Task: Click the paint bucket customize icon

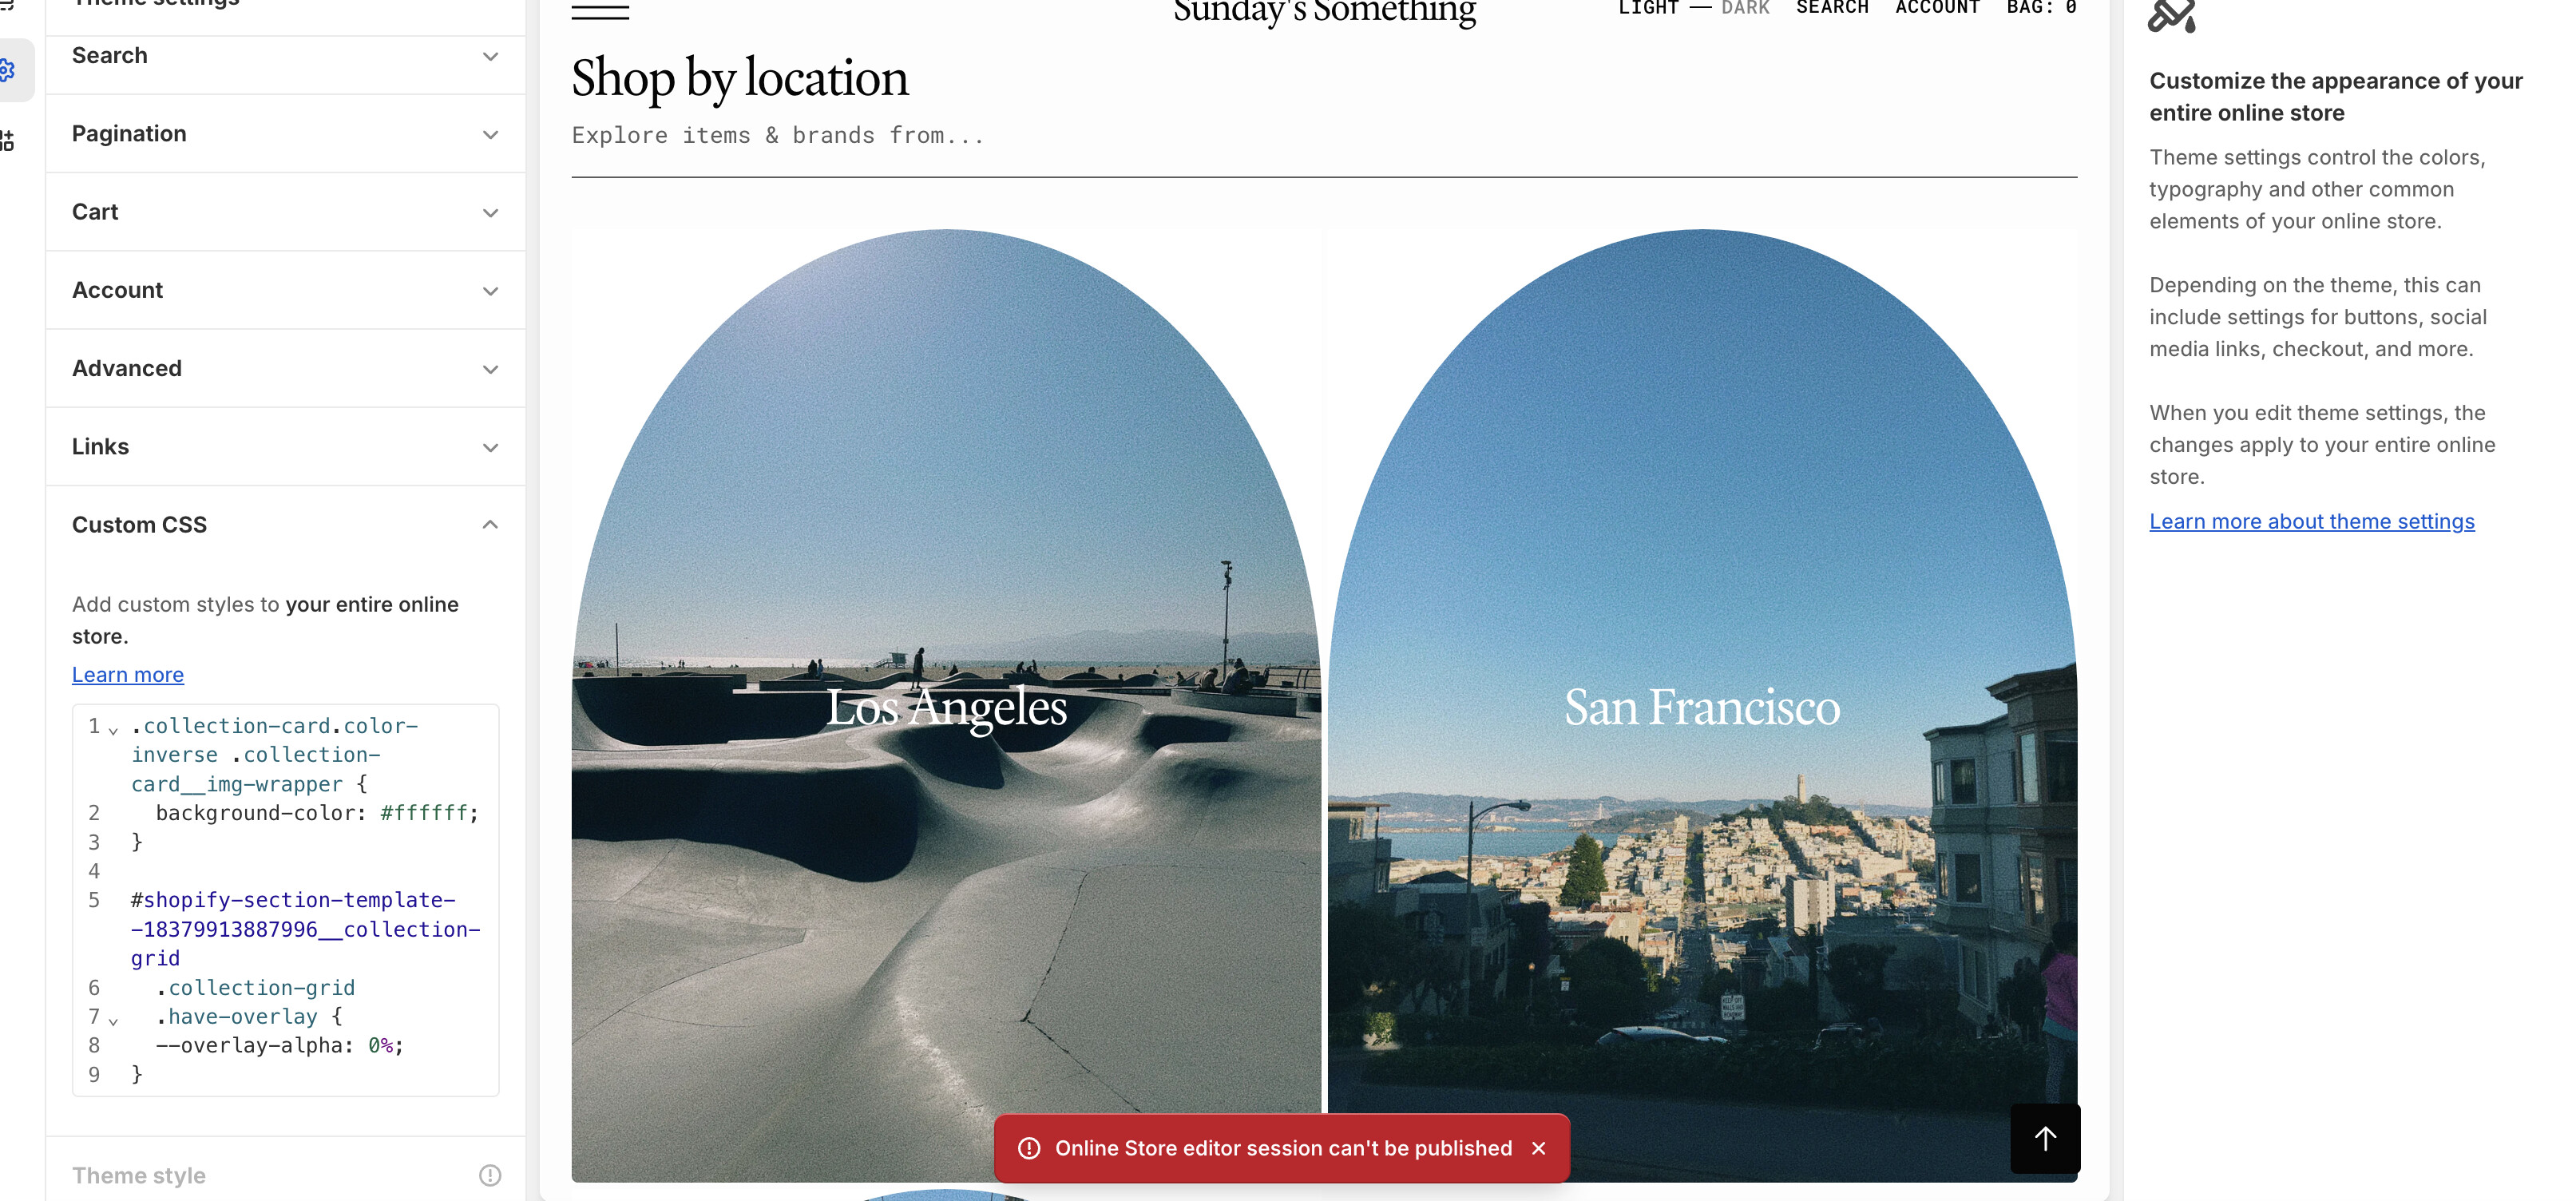Action: [x=2172, y=16]
